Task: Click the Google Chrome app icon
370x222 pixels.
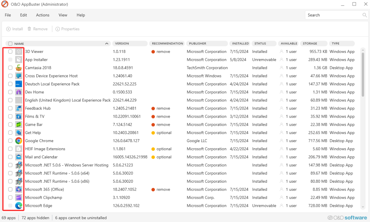Action: pyautogui.click(x=19, y=141)
